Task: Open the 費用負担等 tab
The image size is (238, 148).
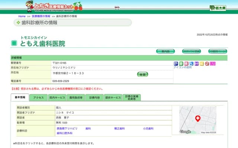Action: 76,98
